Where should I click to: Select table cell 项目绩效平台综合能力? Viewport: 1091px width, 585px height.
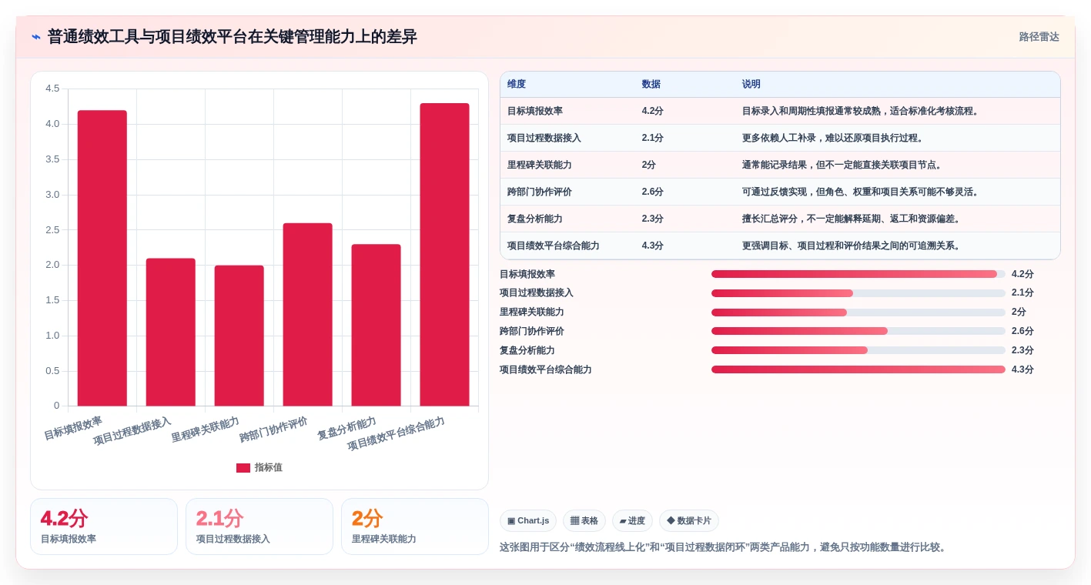click(554, 246)
